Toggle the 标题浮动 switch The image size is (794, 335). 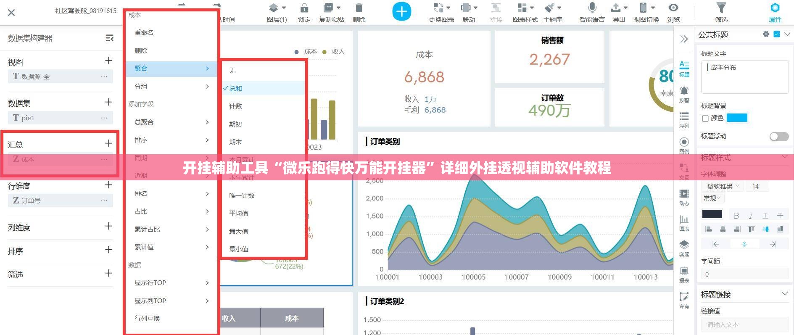779,136
